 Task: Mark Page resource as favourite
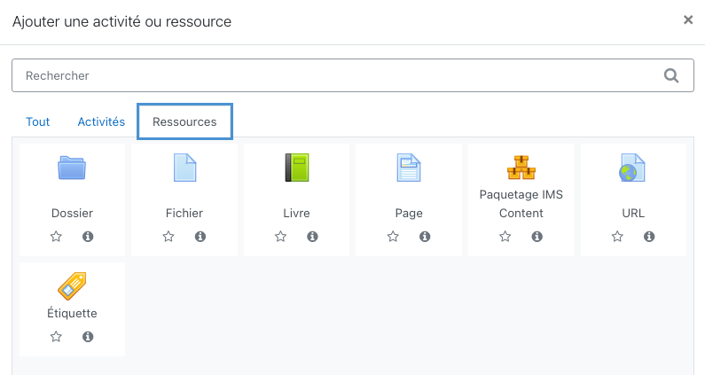pyautogui.click(x=393, y=237)
